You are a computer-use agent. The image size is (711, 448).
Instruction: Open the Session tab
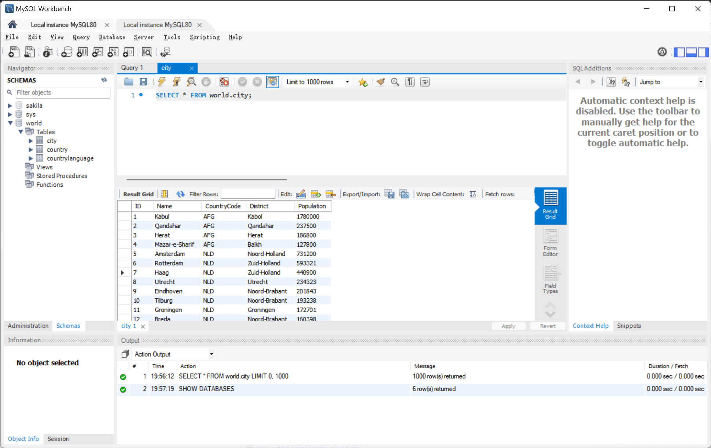pos(58,439)
